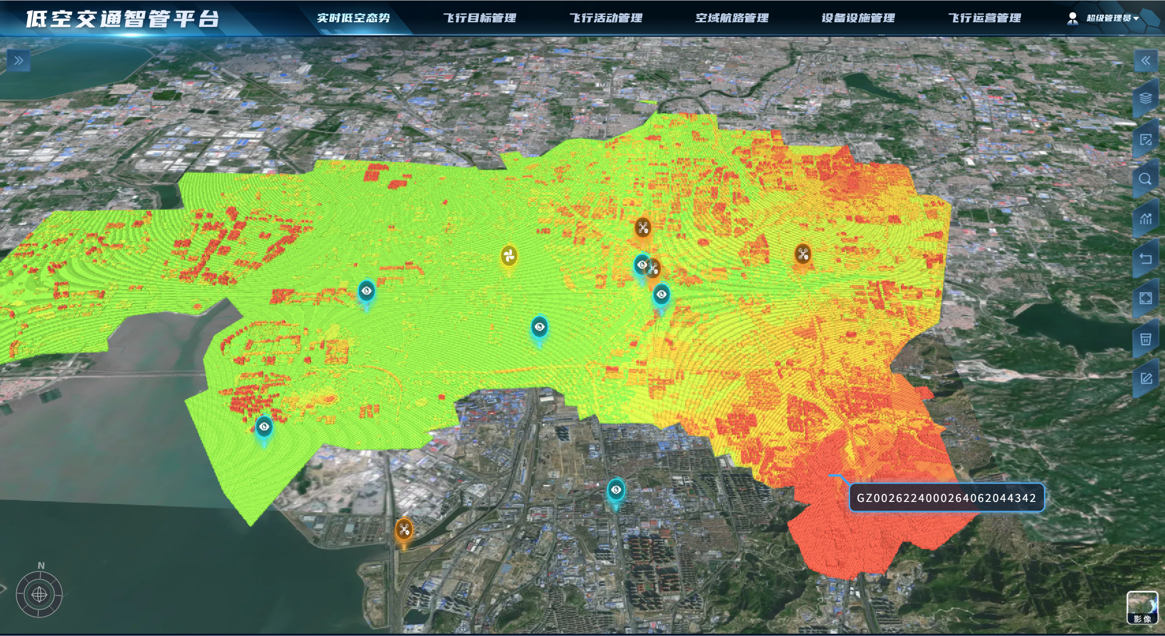The image size is (1165, 636).
Task: Open the form annotation tool
Action: (x=1145, y=139)
